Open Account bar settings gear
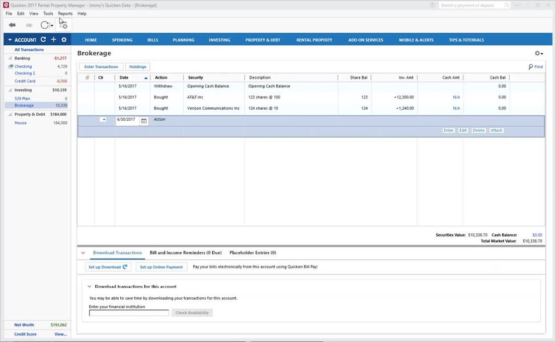This screenshot has height=342, width=556. click(x=64, y=40)
